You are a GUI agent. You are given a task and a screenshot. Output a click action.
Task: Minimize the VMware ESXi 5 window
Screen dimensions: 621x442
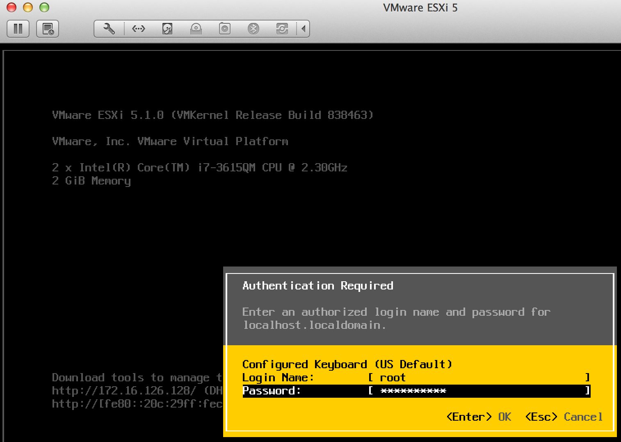point(28,7)
